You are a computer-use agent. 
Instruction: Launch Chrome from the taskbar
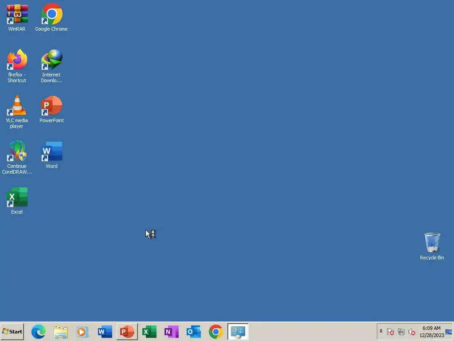[216, 332]
